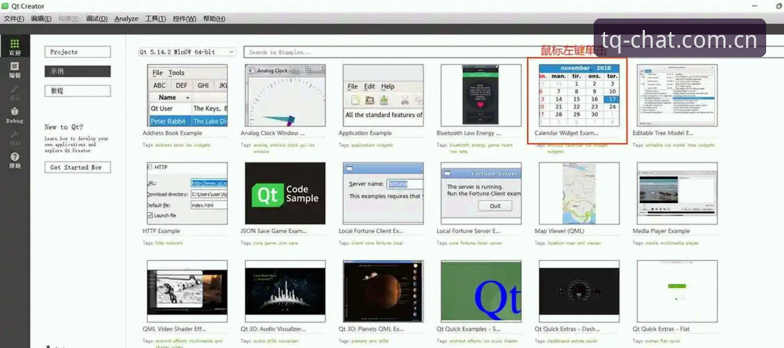
Task: Expand the Qt 5.14.2 MinGW 64-bit kit dropdown
Action: [187, 52]
